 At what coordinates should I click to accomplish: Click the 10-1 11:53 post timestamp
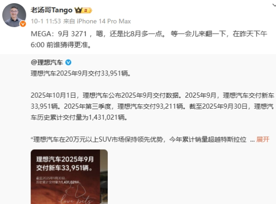click(46, 21)
